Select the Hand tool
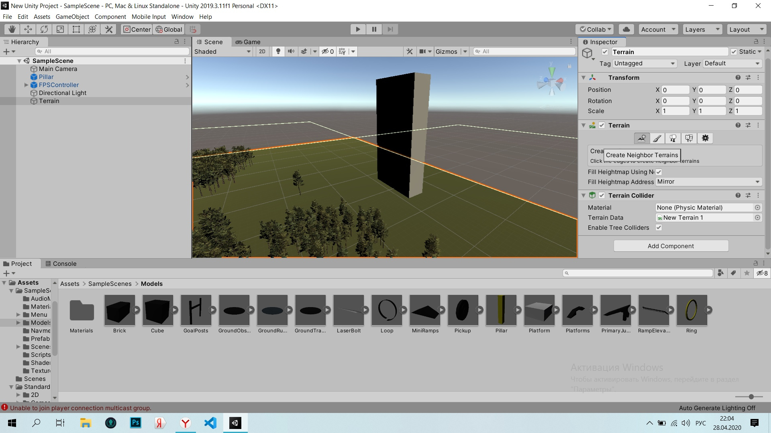The image size is (771, 433). pos(12,29)
